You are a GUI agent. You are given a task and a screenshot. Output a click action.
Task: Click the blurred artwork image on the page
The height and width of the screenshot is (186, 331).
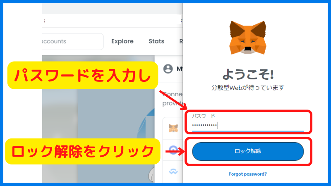click(x=98, y=119)
